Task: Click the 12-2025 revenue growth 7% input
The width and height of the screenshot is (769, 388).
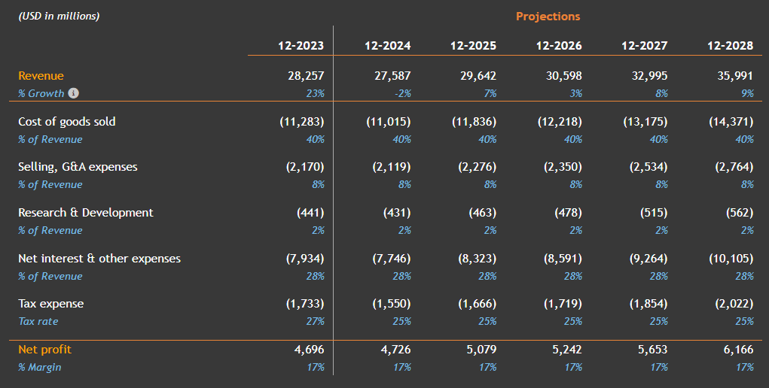Action: (488, 93)
